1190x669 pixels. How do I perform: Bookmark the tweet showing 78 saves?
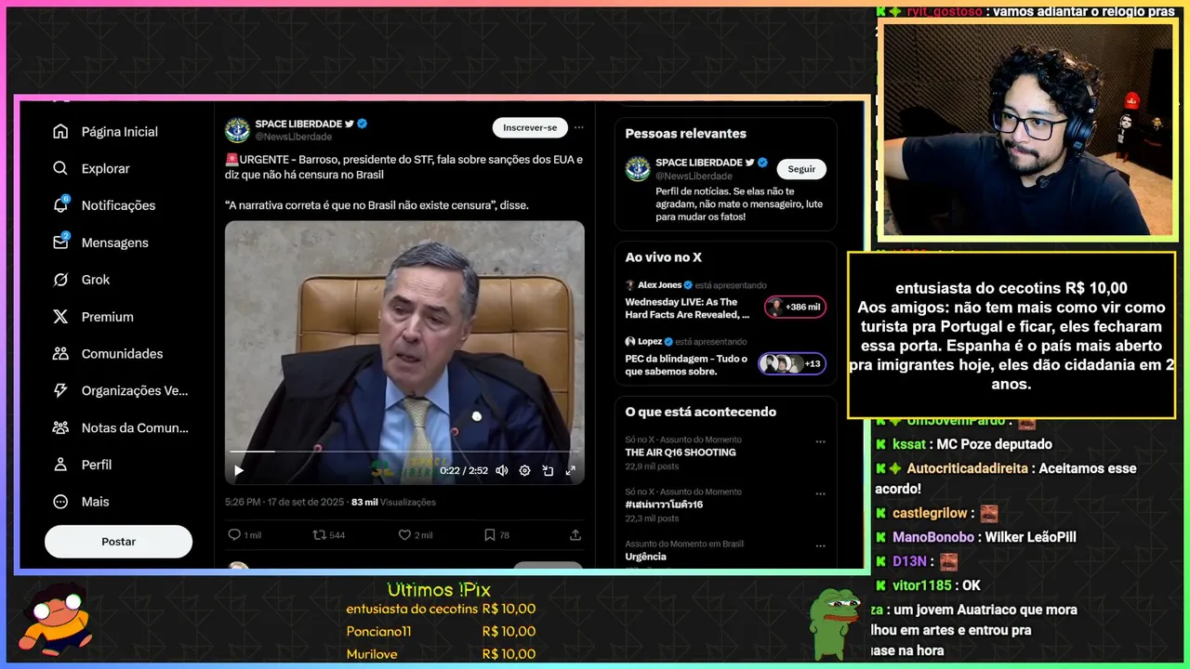click(x=489, y=534)
